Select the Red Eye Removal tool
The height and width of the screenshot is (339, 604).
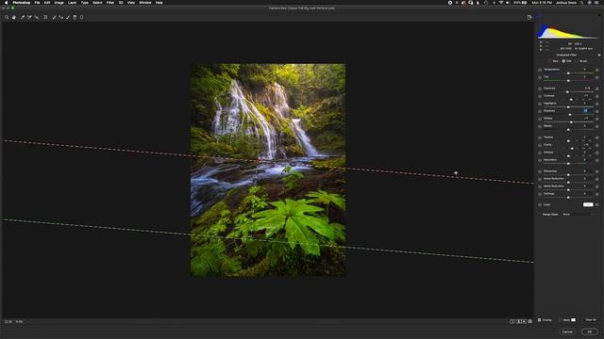[x=60, y=17]
